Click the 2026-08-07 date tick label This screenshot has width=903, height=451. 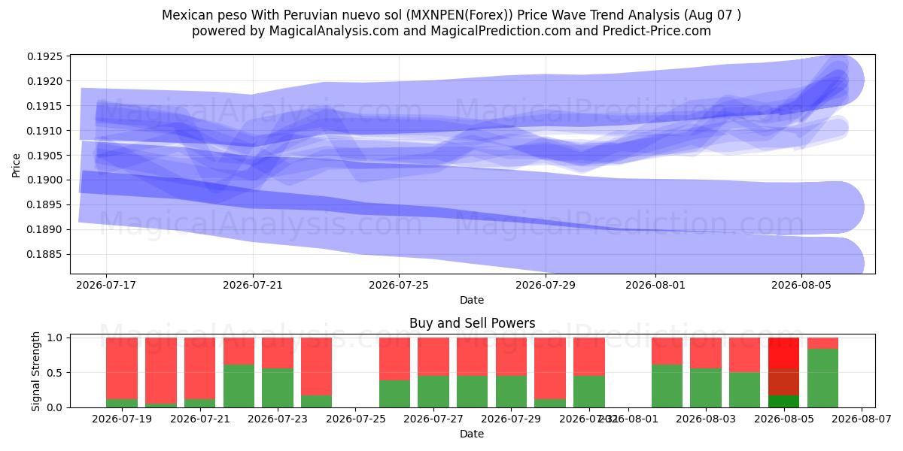pyautogui.click(x=862, y=419)
